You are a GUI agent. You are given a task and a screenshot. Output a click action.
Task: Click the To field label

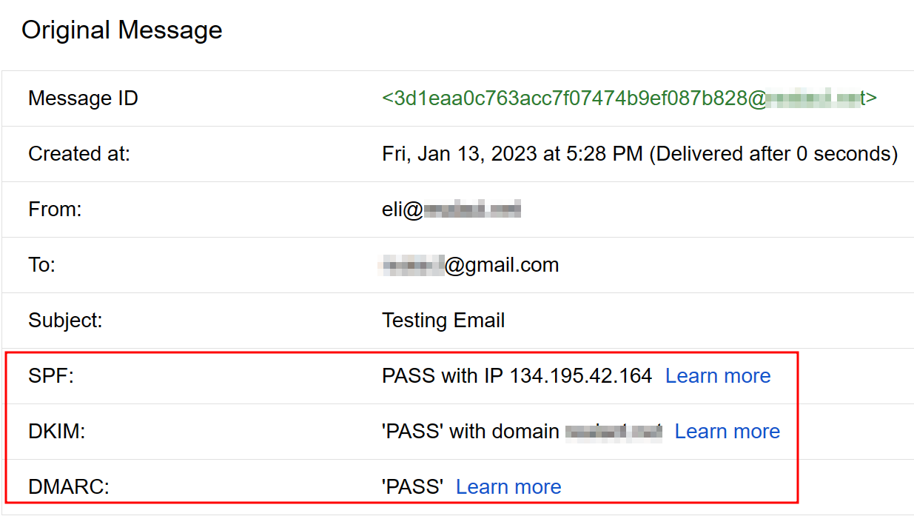pos(42,265)
